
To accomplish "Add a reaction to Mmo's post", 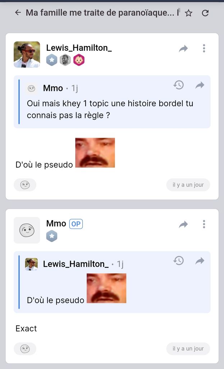I will 25,348.
